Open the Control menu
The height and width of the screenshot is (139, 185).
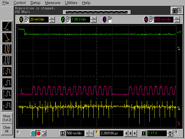point(20,3)
